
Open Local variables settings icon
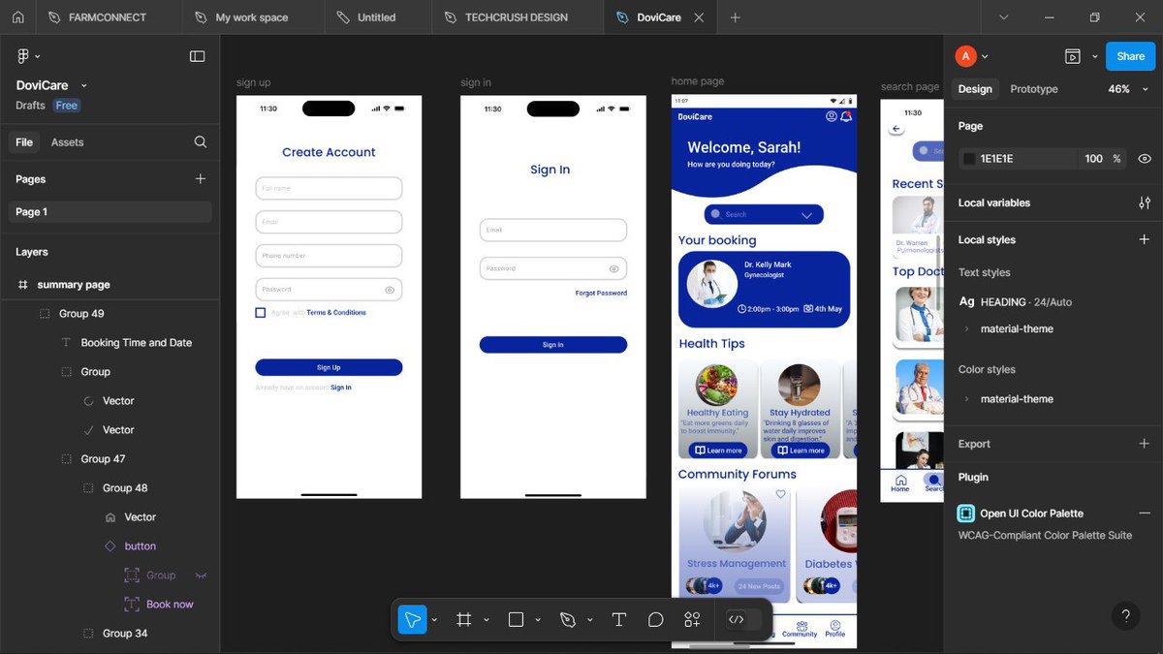tap(1145, 202)
